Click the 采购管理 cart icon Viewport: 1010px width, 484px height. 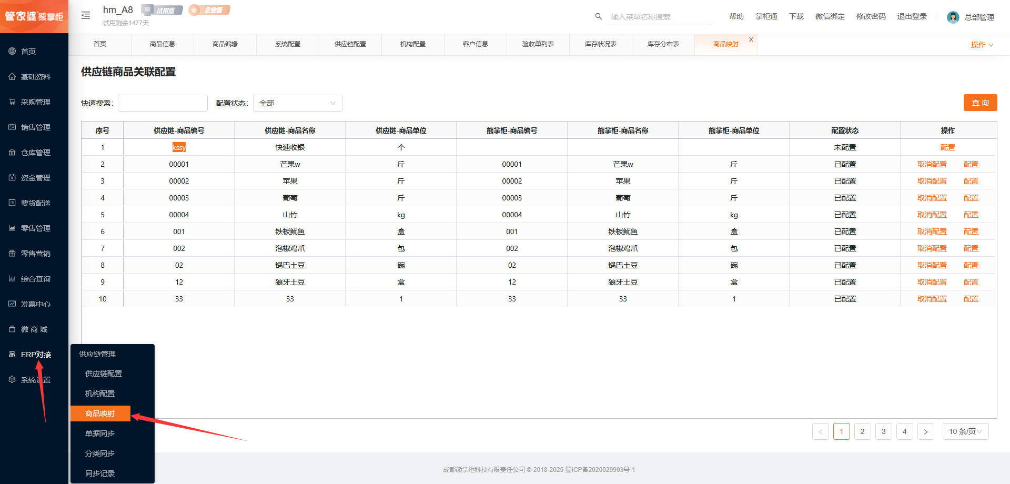pos(12,102)
